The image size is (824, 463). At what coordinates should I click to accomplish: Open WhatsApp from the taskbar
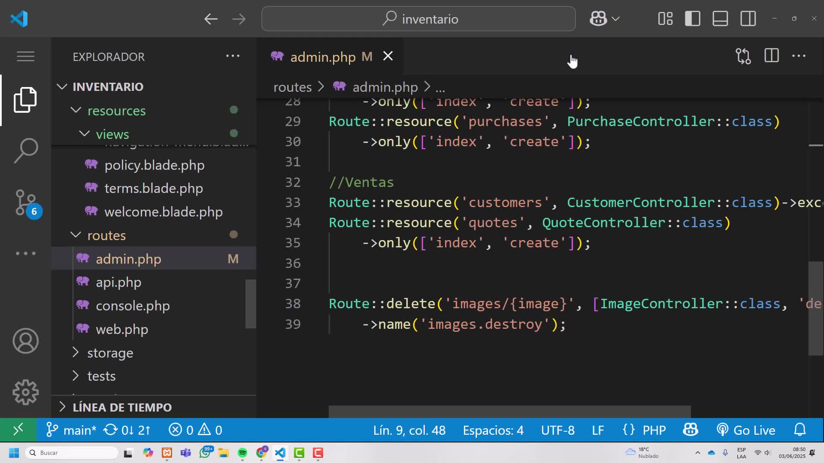[x=205, y=453]
